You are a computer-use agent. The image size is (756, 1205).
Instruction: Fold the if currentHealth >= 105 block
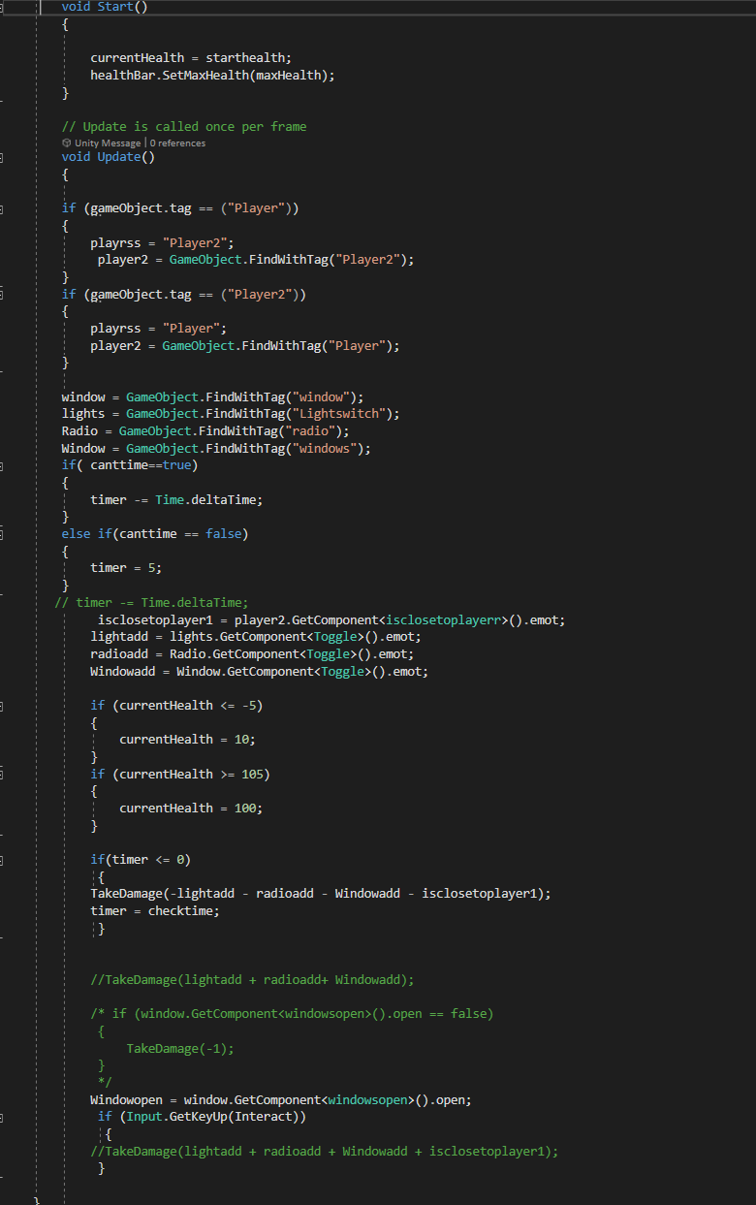point(2,775)
